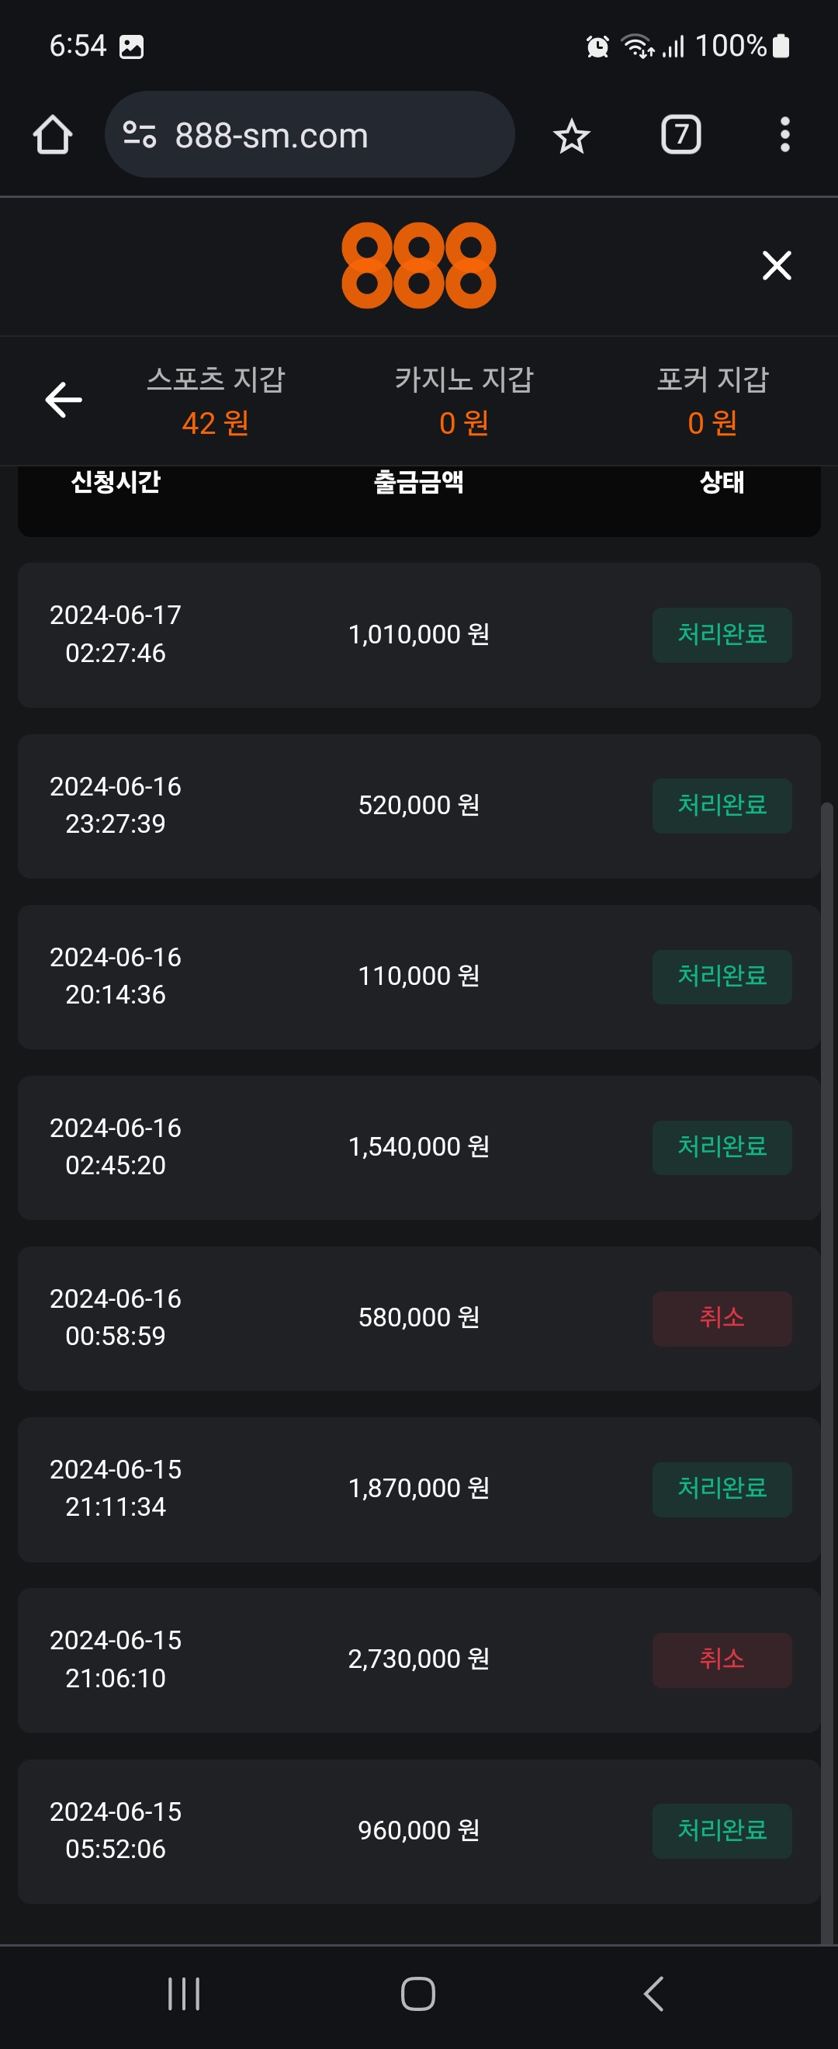Open the 1,870,000 원 withdrawal row

418,1488
